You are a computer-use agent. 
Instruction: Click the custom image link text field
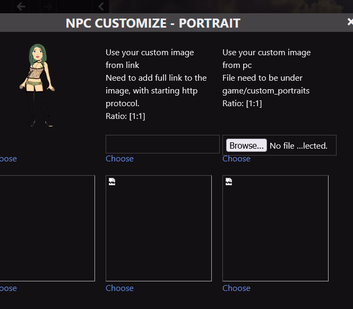coord(162,144)
